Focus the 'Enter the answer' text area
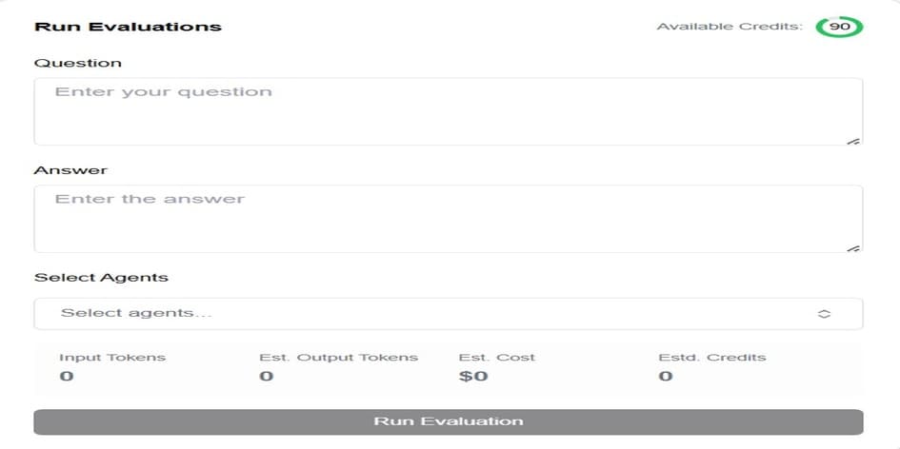Image resolution: width=900 pixels, height=449 pixels. 448,219
